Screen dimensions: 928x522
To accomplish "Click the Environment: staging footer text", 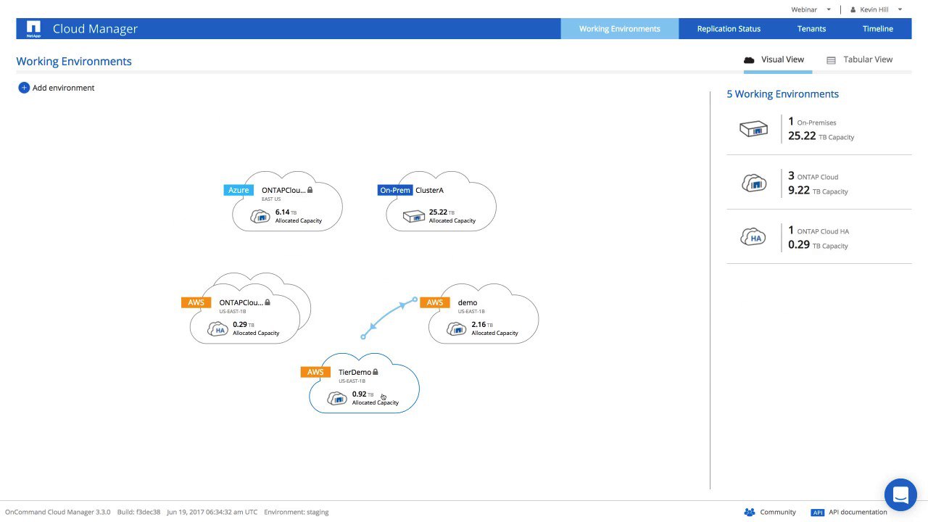I will coord(297,512).
